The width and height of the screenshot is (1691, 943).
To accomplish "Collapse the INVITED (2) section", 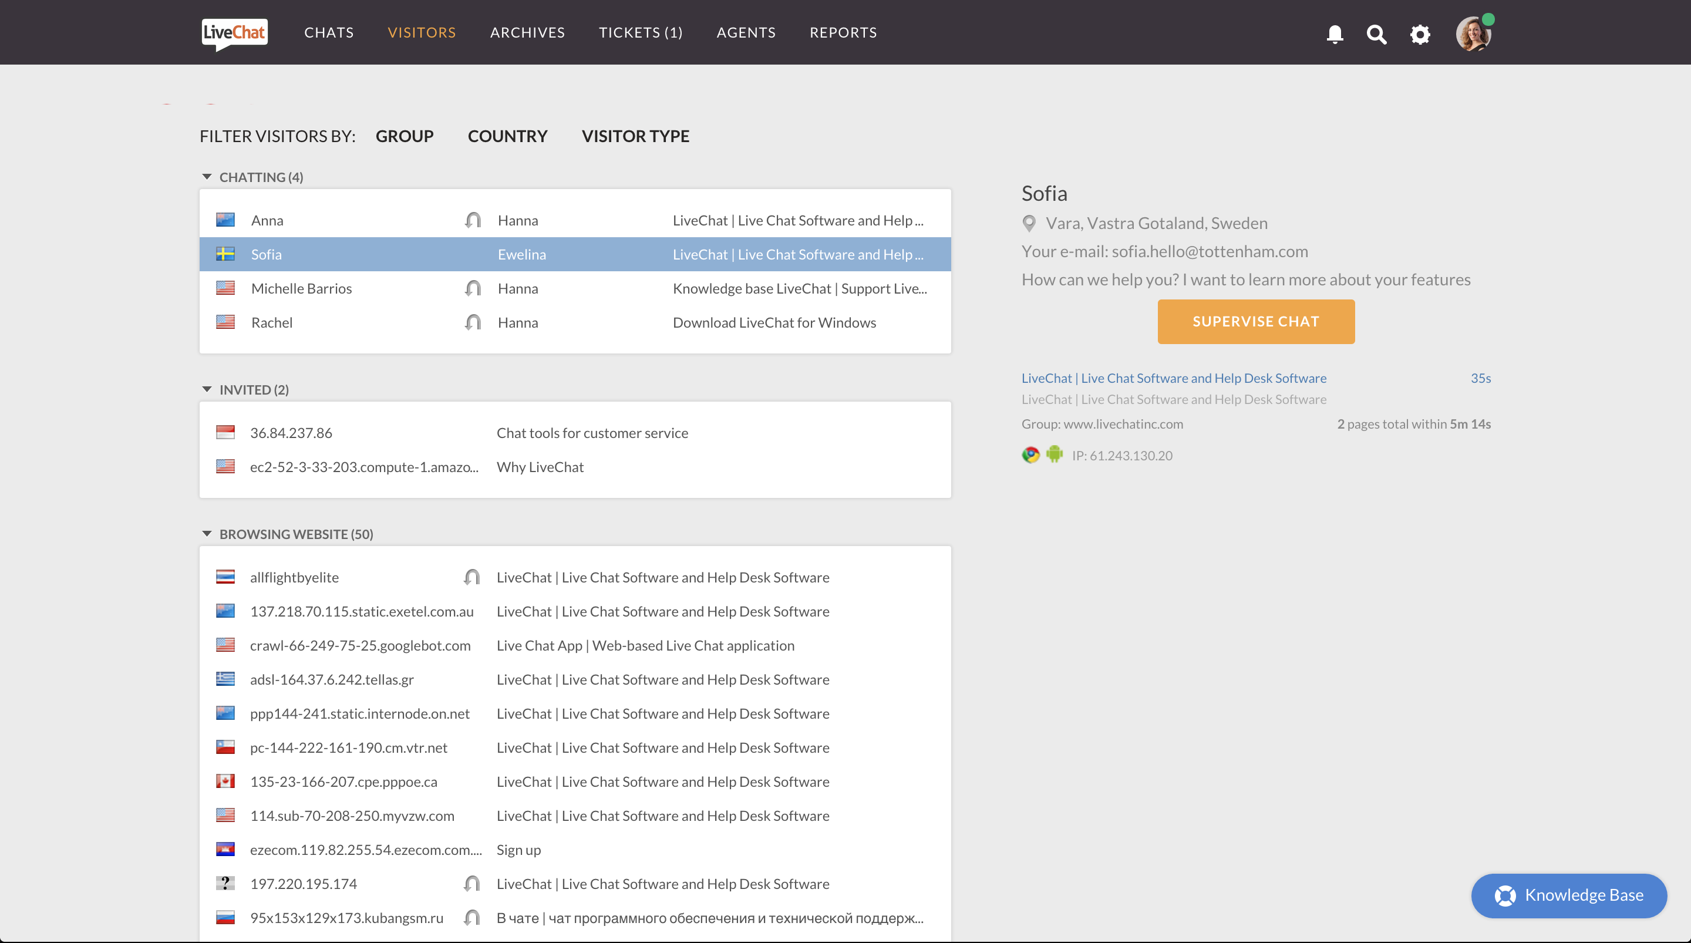I will pyautogui.click(x=207, y=389).
